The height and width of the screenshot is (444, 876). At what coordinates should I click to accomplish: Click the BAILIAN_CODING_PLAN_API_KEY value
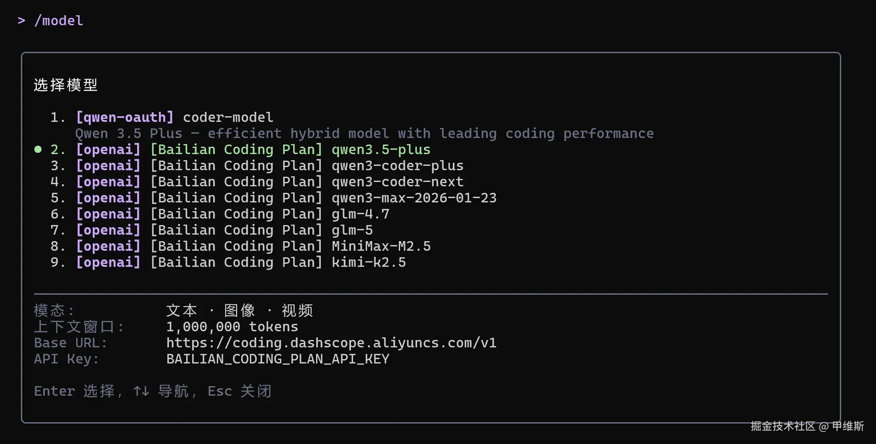pyautogui.click(x=278, y=359)
